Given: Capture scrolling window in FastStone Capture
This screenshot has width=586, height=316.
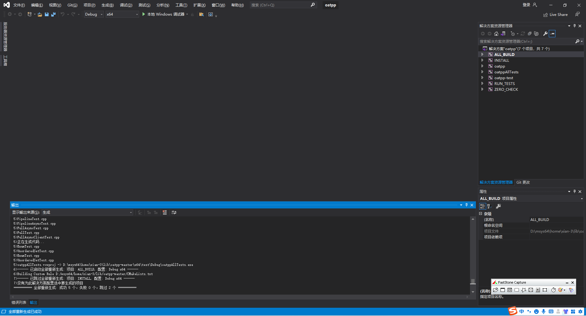Looking at the screenshot, I should coord(538,290).
